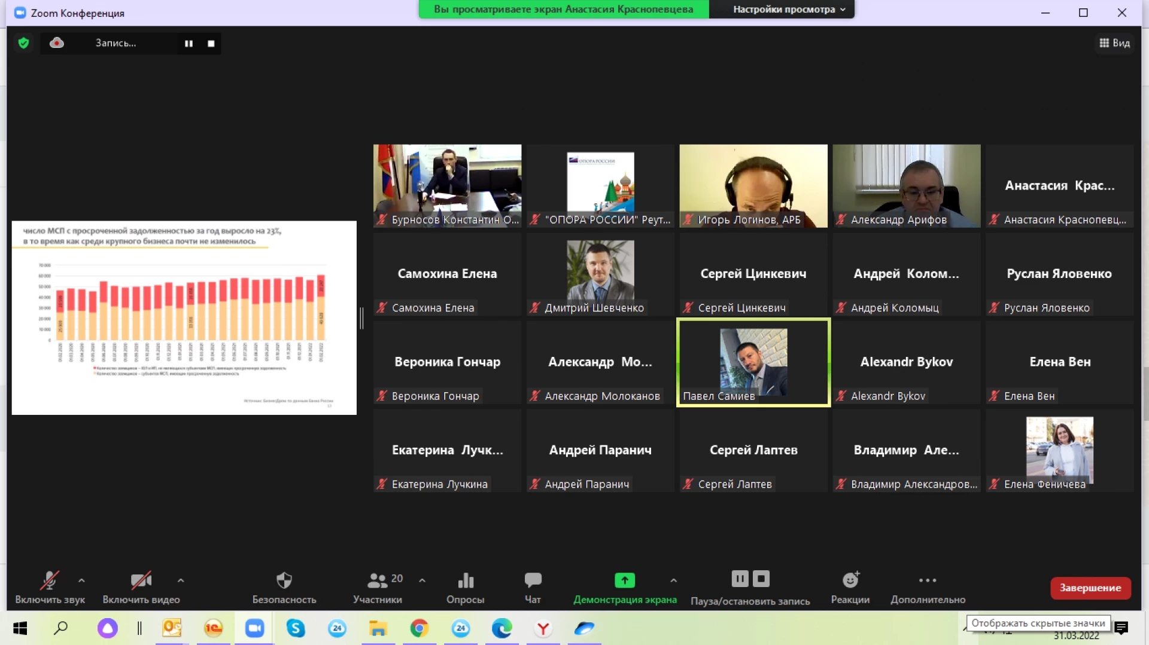Open Microsoft Edge from the taskbar
The height and width of the screenshot is (645, 1149).
[501, 628]
